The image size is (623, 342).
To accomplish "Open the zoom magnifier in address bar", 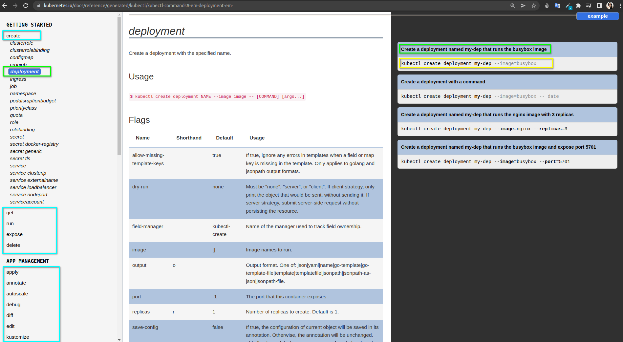I will coord(512,6).
